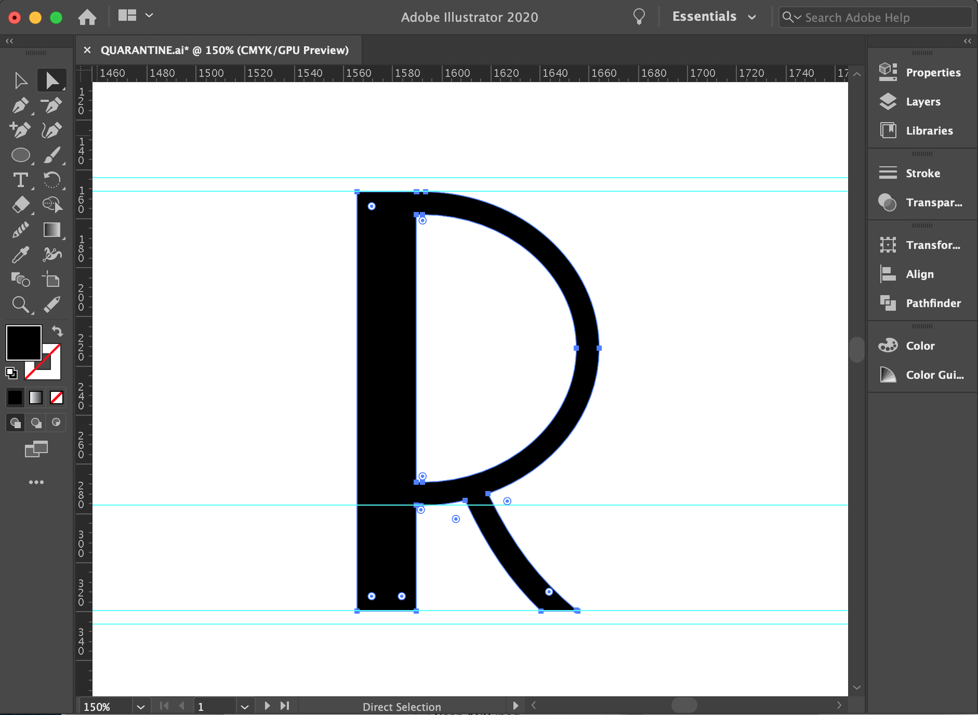Choose the Type tool
Image resolution: width=978 pixels, height=715 pixels.
[x=21, y=180]
